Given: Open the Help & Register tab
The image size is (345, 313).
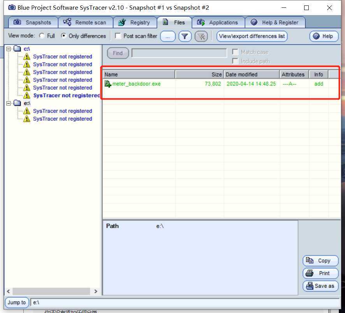Looking at the screenshot, I should point(275,23).
